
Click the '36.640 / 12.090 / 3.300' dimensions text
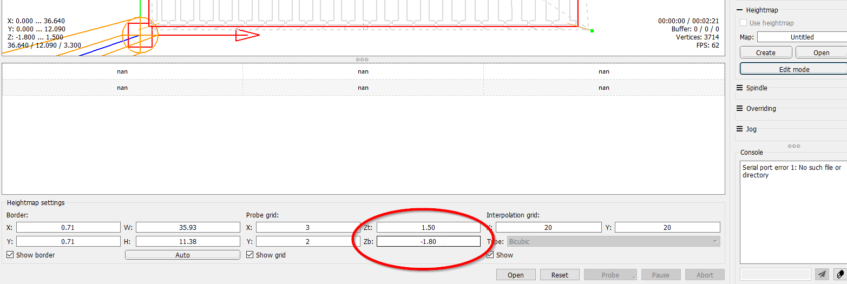click(x=44, y=45)
